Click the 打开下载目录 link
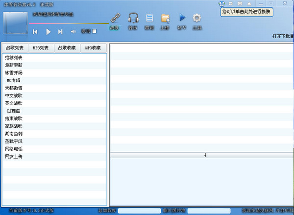The width and height of the screenshot is (294, 215). (x=283, y=36)
